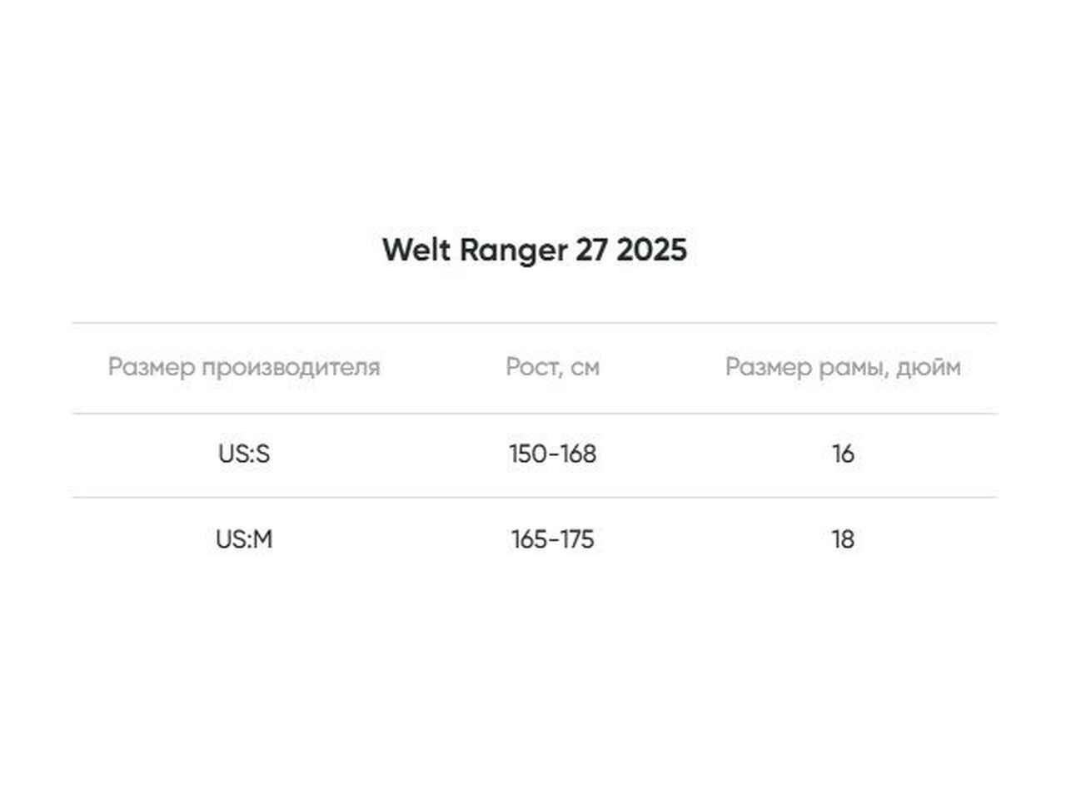This screenshot has width=1066, height=799.
Task: Select the US:S size cell
Action: pyautogui.click(x=244, y=454)
